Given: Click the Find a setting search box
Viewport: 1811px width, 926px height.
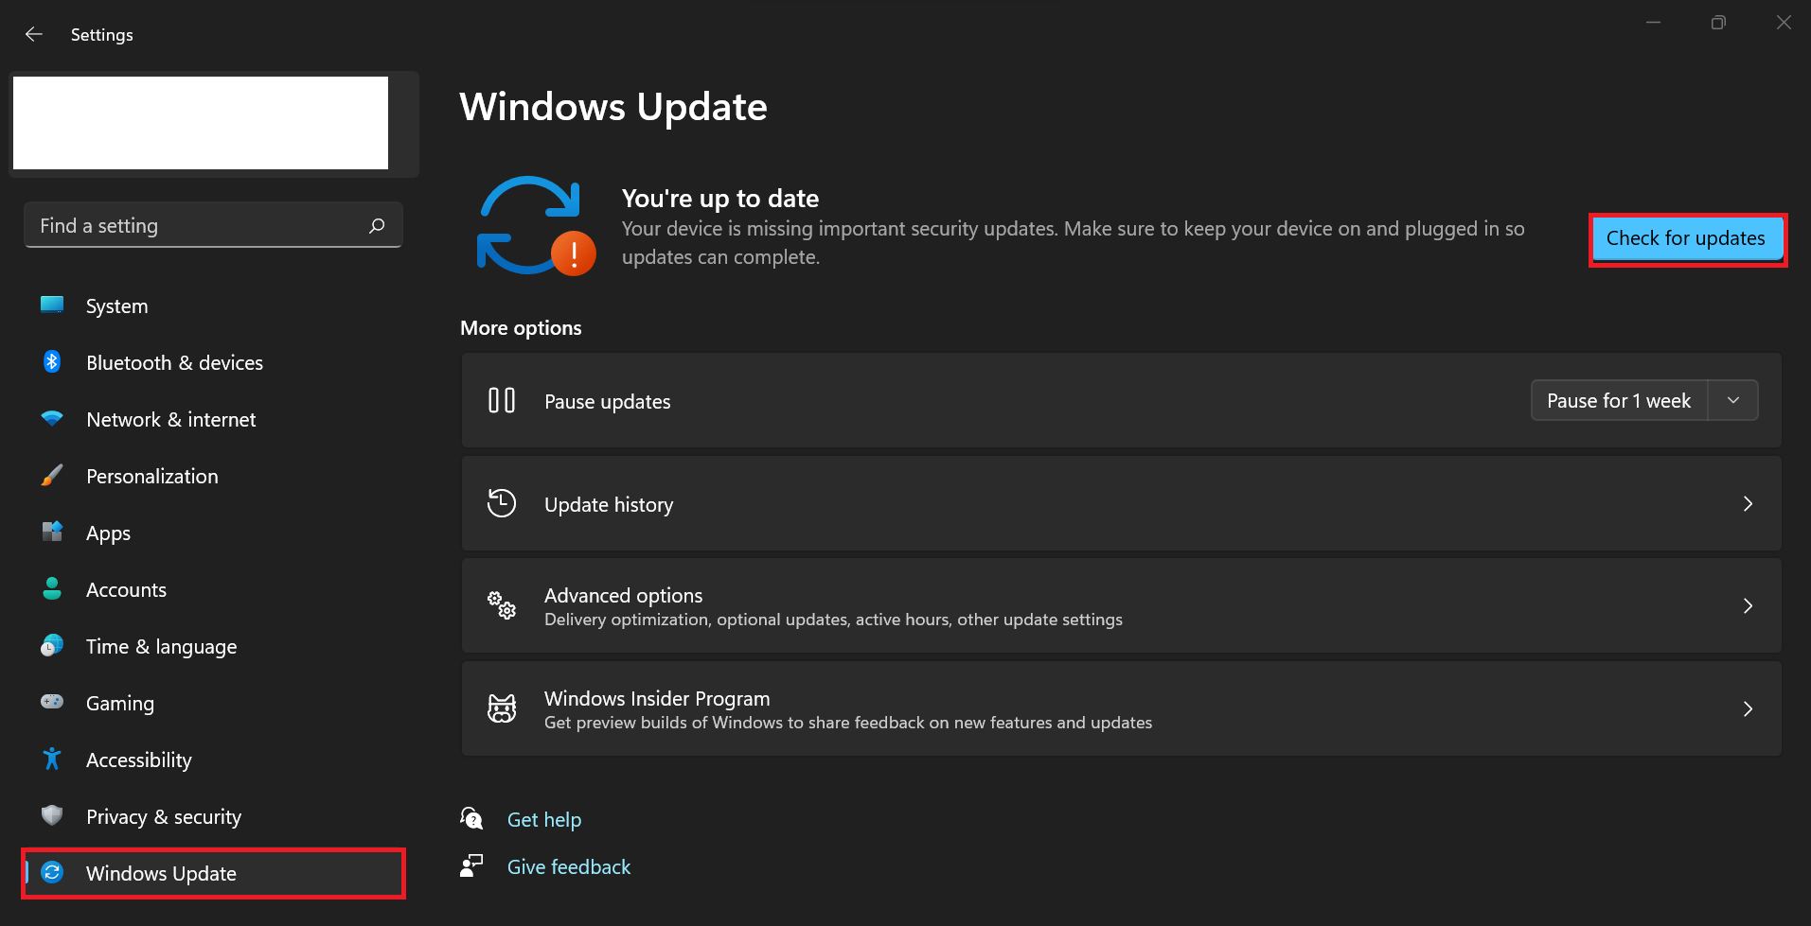Looking at the screenshot, I should (x=213, y=225).
